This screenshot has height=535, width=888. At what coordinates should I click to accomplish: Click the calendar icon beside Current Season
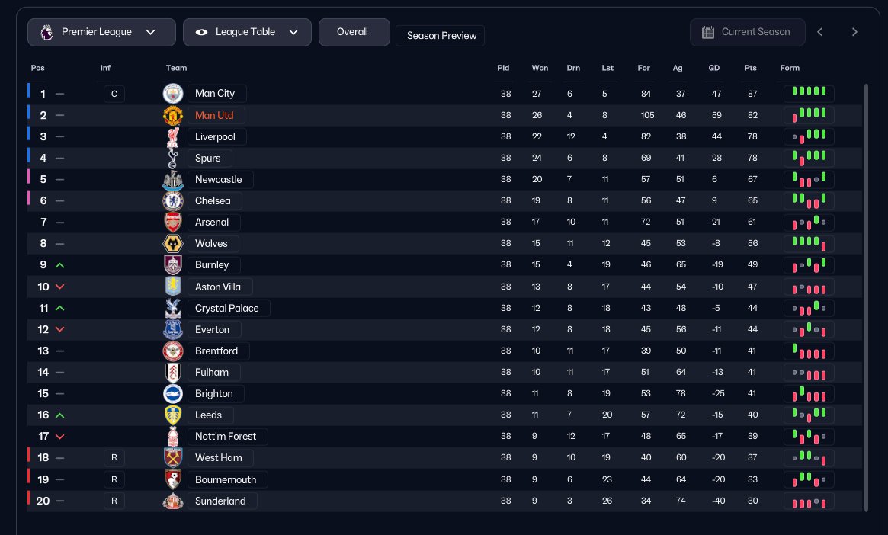pos(708,32)
